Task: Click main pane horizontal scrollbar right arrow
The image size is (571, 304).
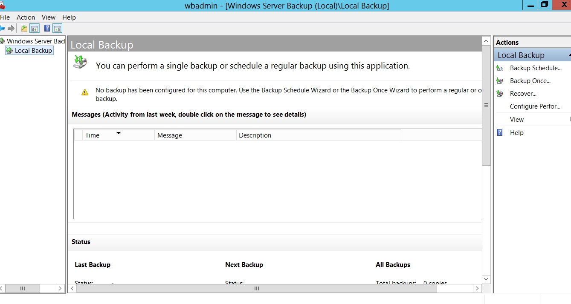Action: coord(478,289)
